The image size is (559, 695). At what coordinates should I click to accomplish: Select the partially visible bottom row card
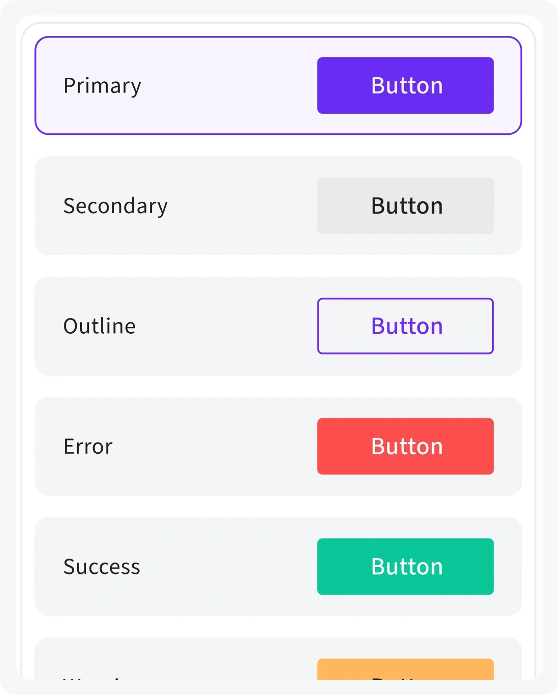coord(278,659)
